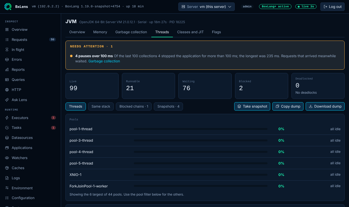Click the Requests 50 count badge

[52, 39]
